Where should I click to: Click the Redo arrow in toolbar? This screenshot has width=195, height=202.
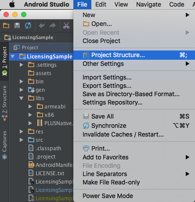pyautogui.click(x=53, y=25)
